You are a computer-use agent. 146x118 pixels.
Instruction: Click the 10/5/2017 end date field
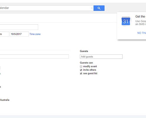(19, 34)
